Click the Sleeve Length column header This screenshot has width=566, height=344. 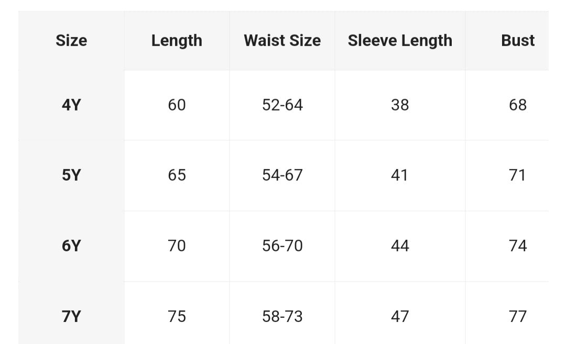(x=400, y=40)
